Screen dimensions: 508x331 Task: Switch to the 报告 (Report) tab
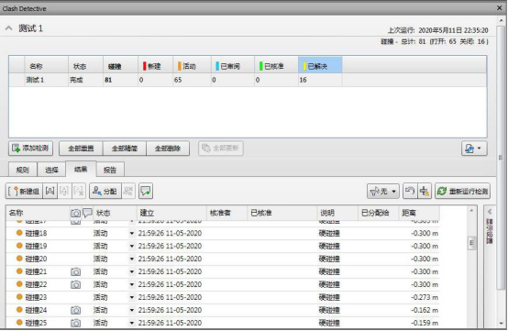point(110,170)
